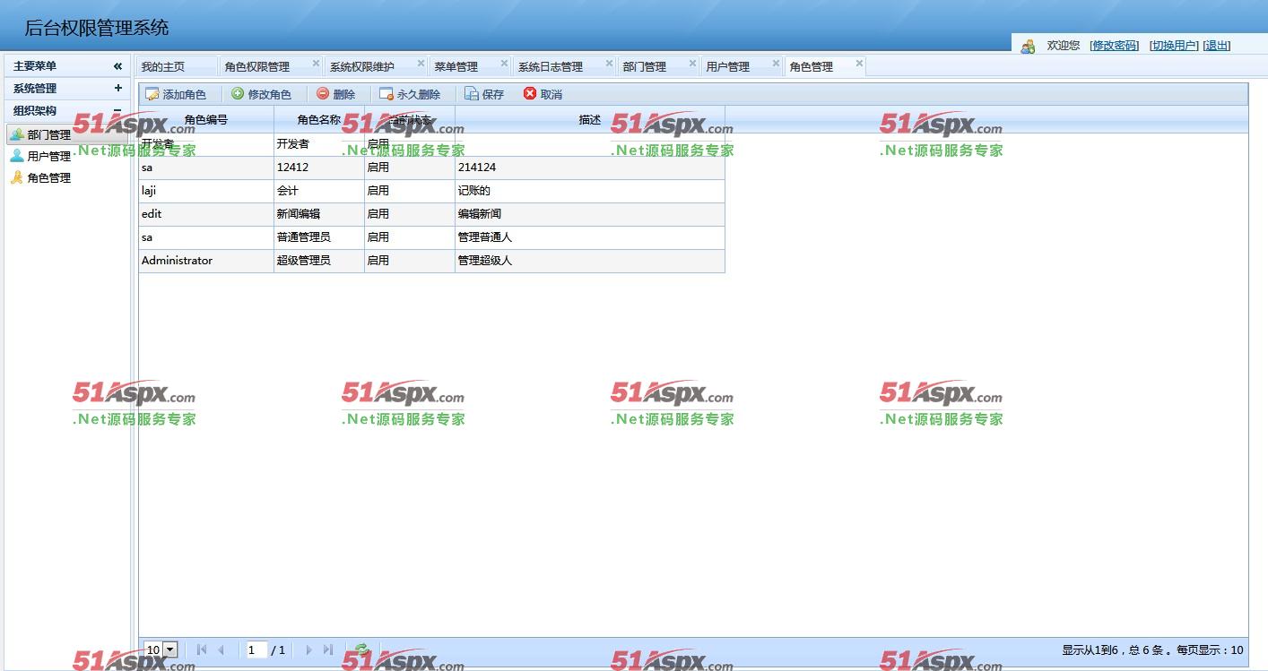Screen dimensions: 1268x671
Task: Sort by the 描述 column header
Action: click(x=590, y=120)
